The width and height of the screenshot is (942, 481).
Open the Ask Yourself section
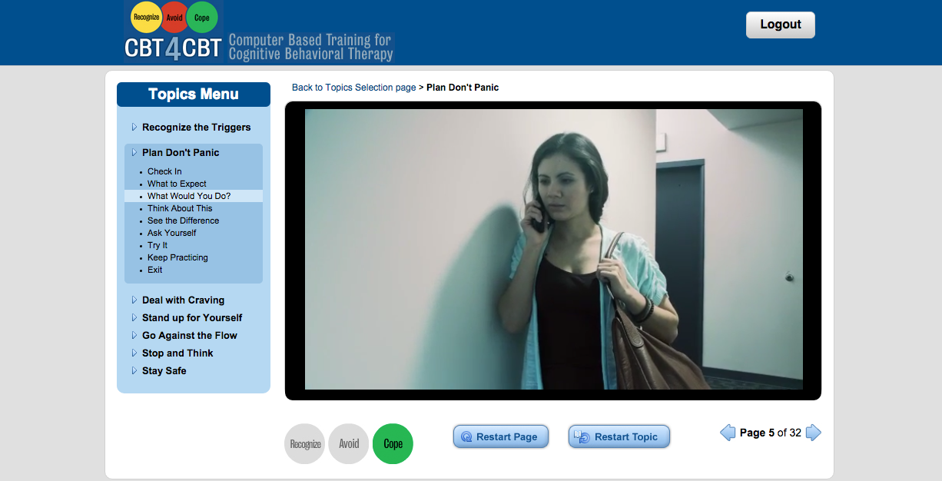click(x=171, y=233)
